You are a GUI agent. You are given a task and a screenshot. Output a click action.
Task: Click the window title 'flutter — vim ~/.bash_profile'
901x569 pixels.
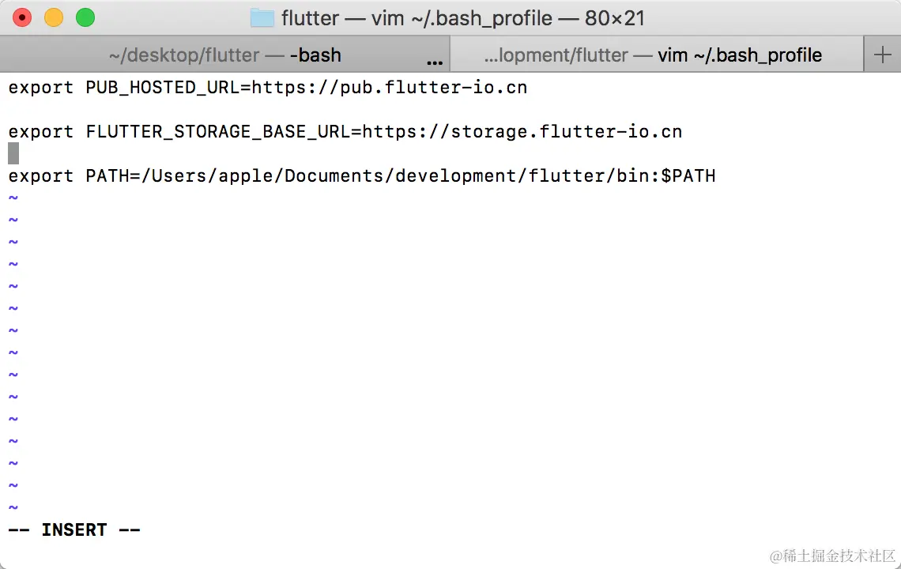pos(462,18)
